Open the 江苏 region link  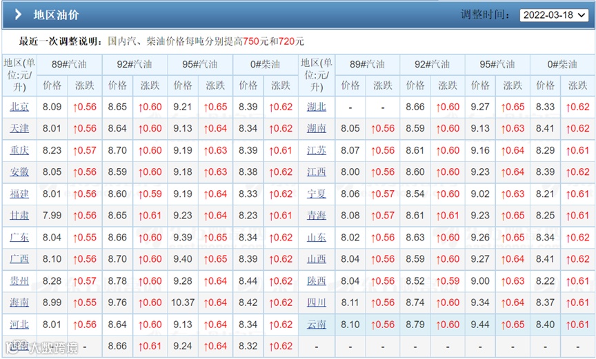[x=317, y=150]
